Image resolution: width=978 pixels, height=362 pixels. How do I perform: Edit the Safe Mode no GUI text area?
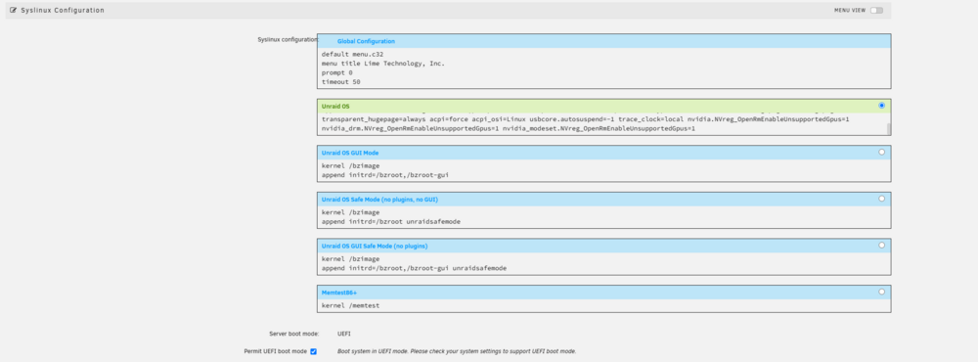pos(603,217)
